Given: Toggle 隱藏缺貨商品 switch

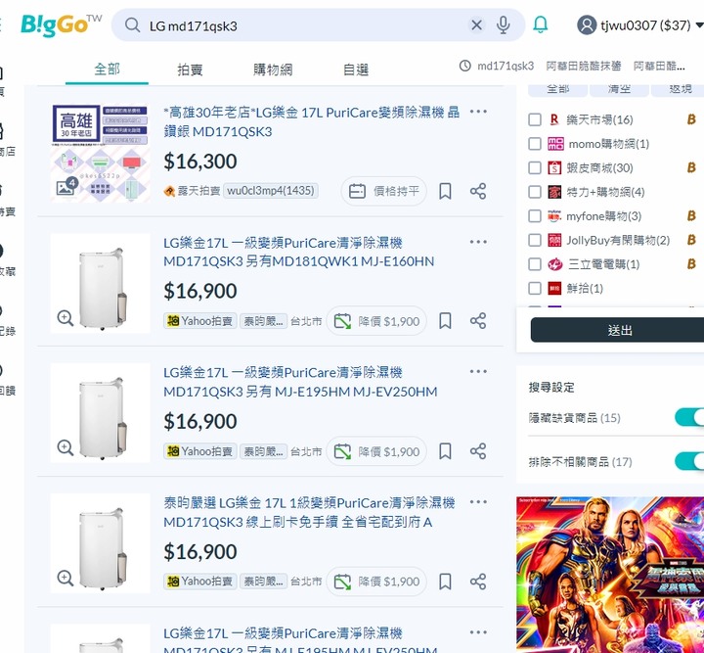Looking at the screenshot, I should click(x=689, y=417).
